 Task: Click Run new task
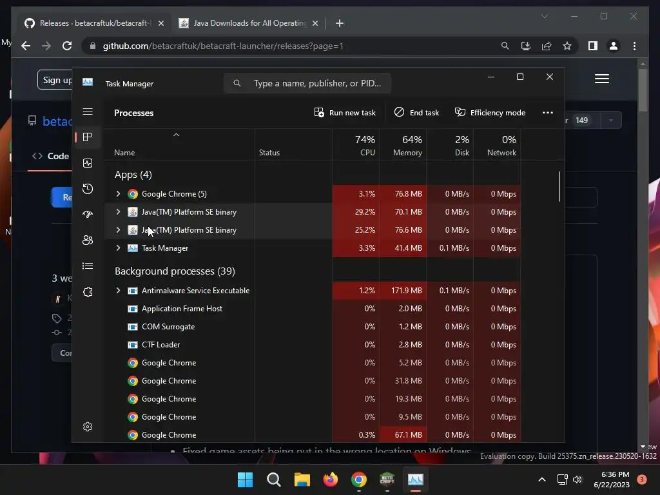pyautogui.click(x=345, y=112)
